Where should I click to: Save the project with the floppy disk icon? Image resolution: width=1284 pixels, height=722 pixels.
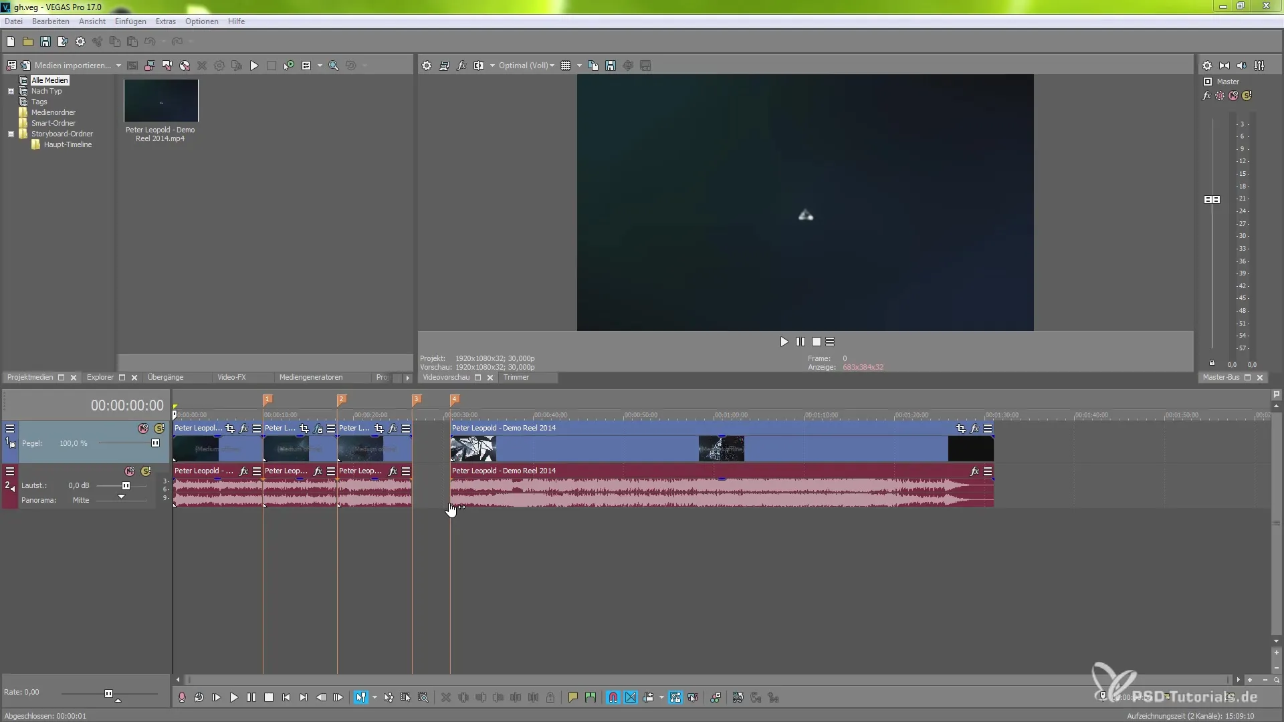(x=45, y=41)
